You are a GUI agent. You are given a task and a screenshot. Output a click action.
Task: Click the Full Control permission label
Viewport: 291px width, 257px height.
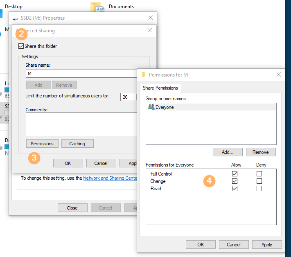(x=161, y=174)
